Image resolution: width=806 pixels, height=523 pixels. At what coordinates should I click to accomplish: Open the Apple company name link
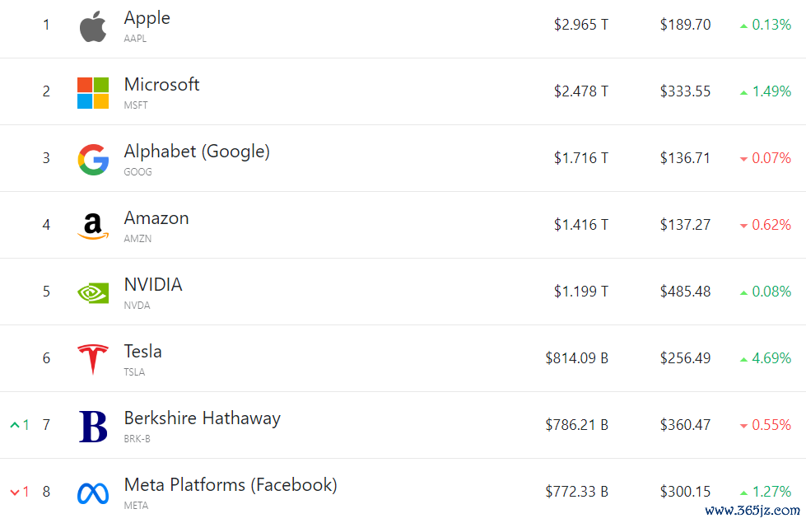(x=147, y=18)
